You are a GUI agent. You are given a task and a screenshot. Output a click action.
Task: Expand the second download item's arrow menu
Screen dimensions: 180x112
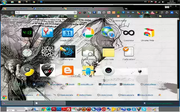tap(65, 103)
